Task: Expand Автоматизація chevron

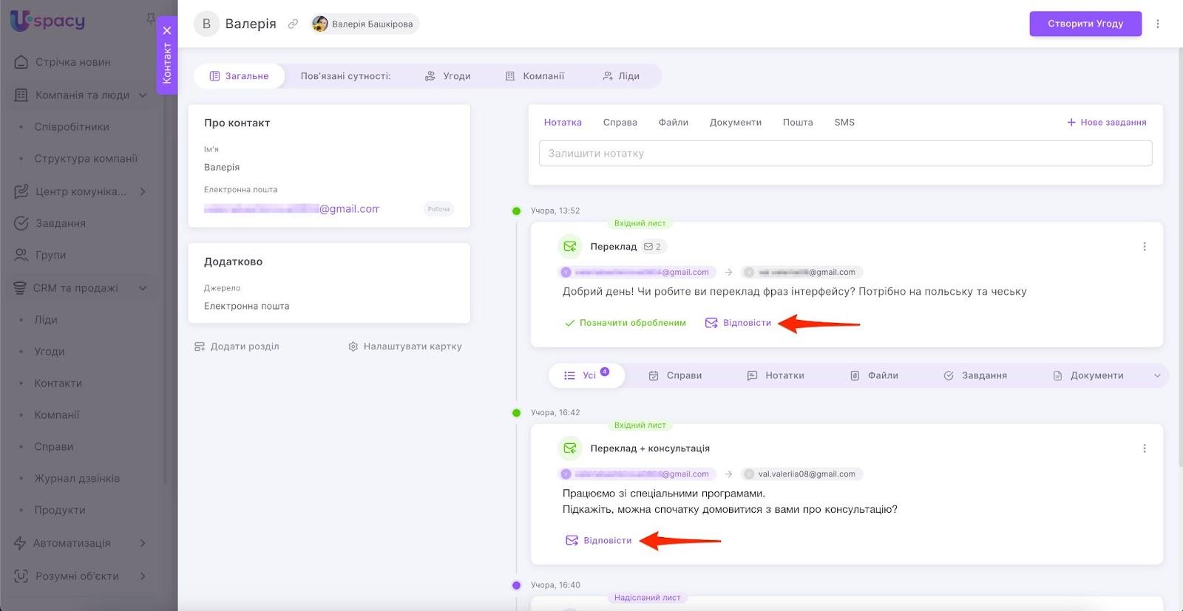Action: pyautogui.click(x=143, y=543)
